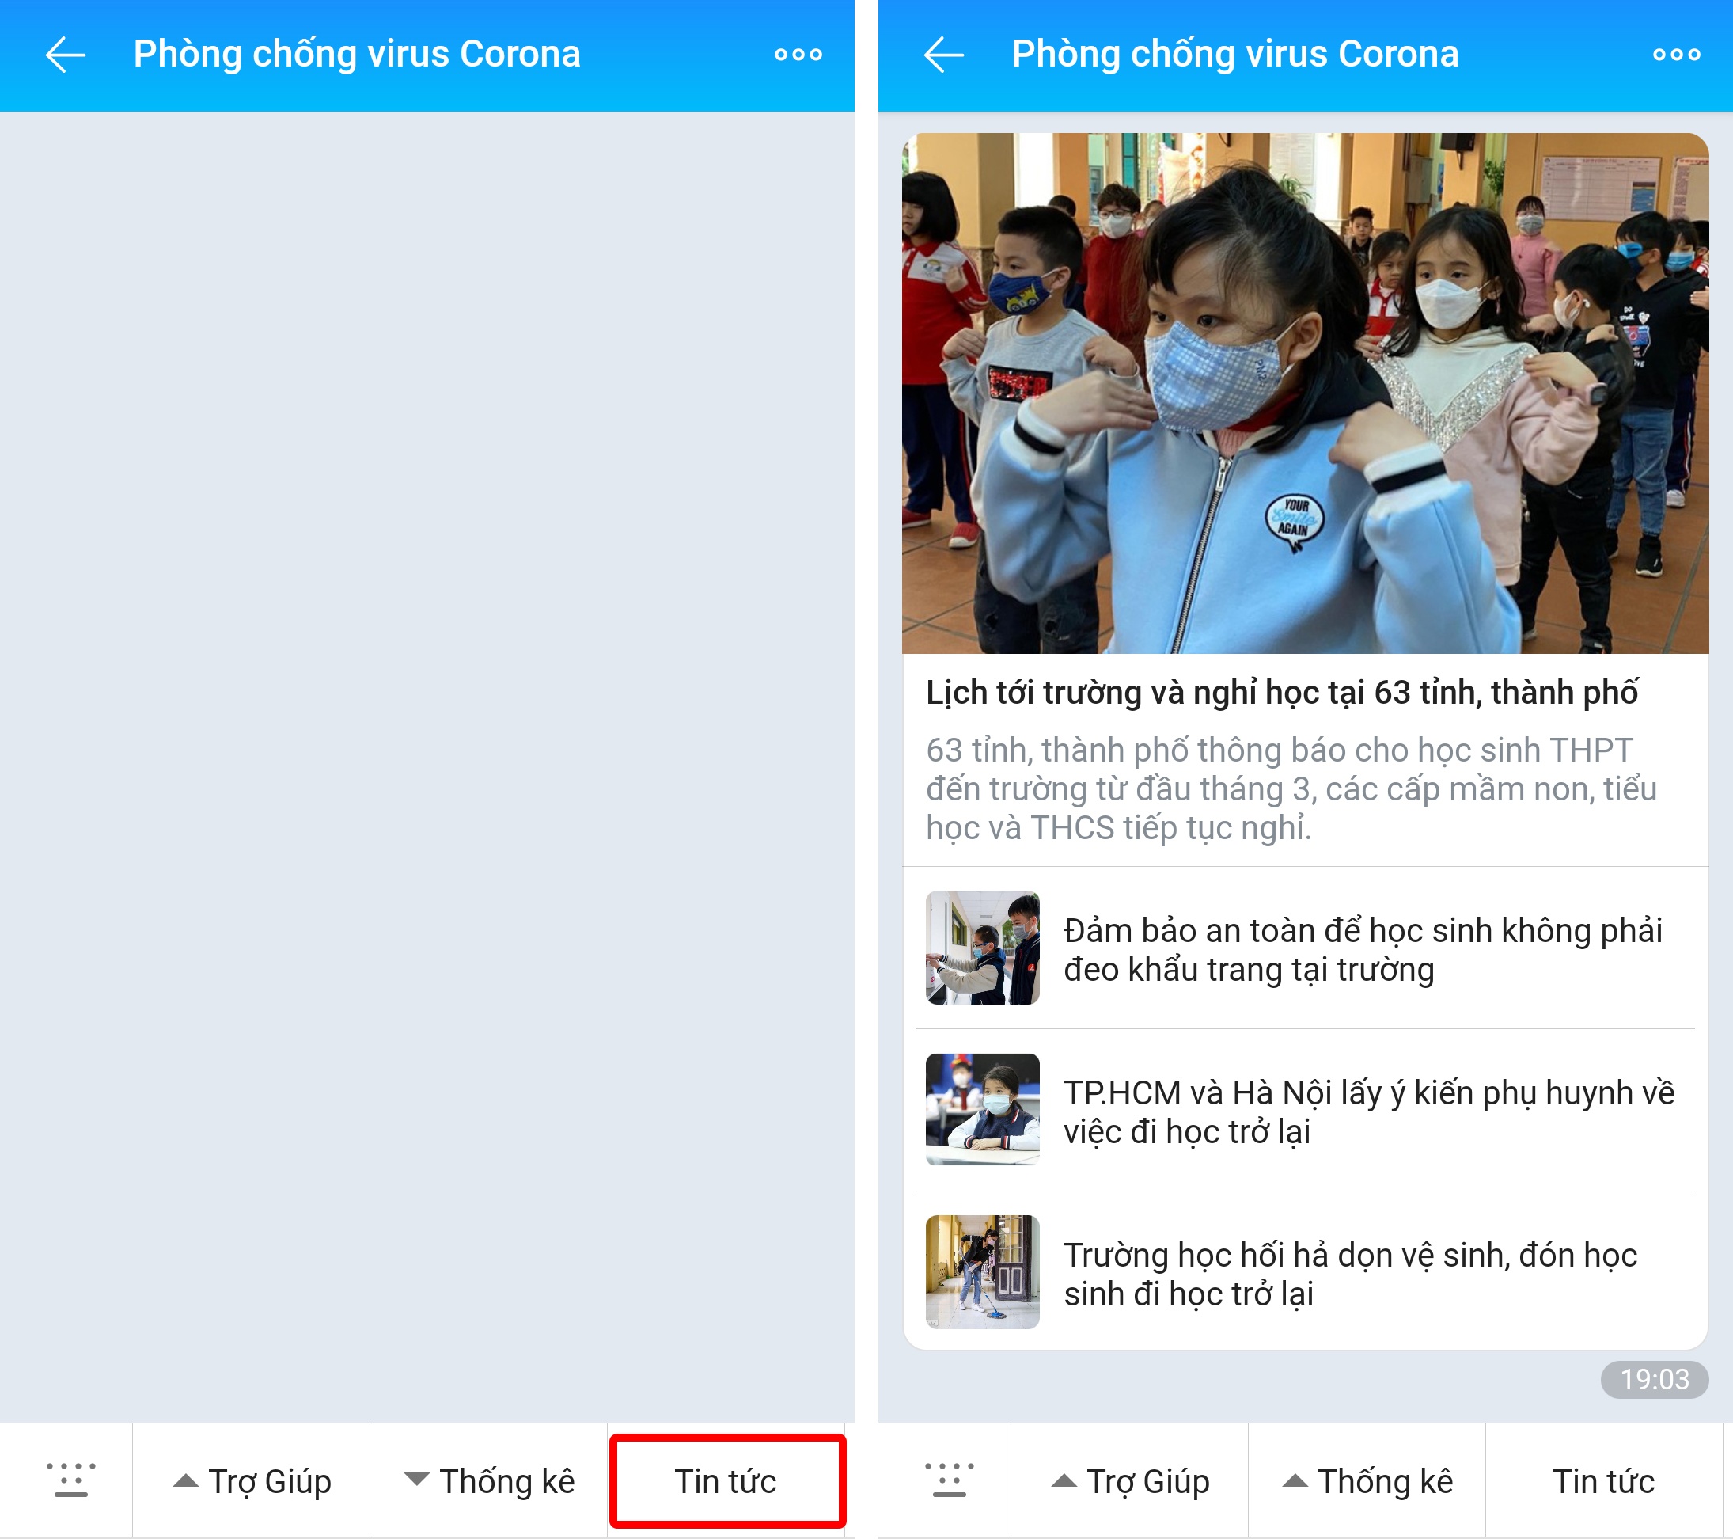Tap thumbnail of masked girl at desk
Image resolution: width=1733 pixels, height=1539 pixels.
(x=982, y=1110)
